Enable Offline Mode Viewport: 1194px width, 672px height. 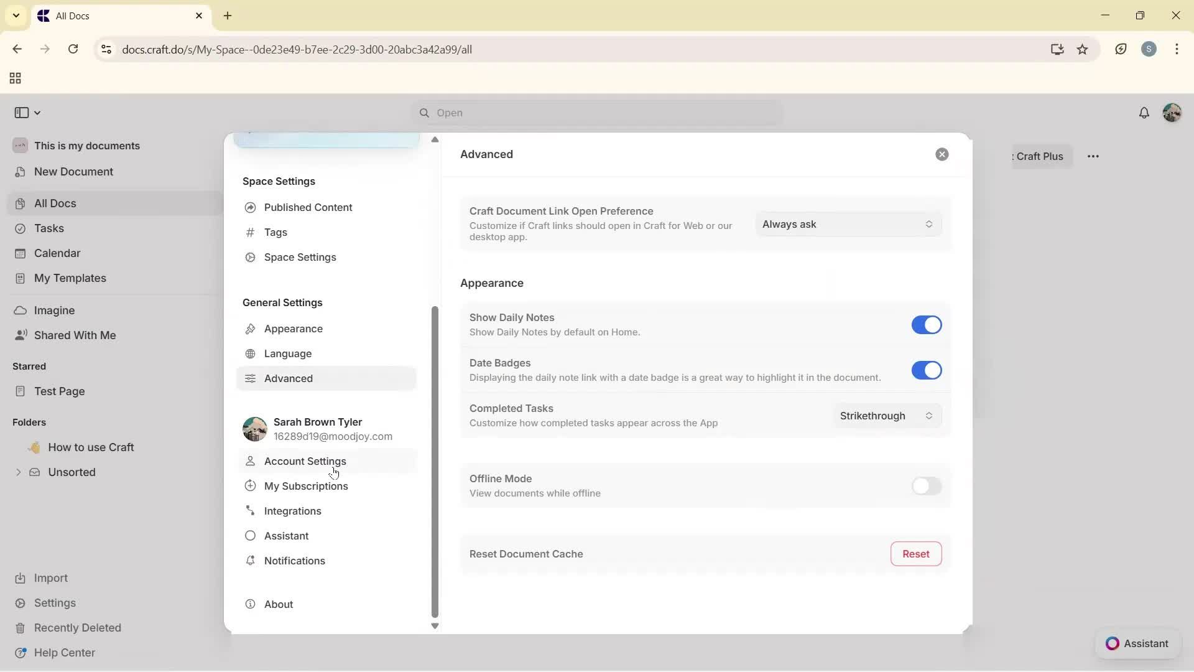pos(927,486)
